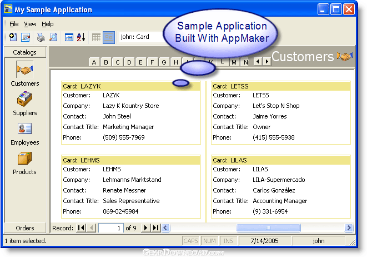Image resolution: width=367 pixels, height=257 pixels.
Task: Select letter tab L
Action: [222, 62]
